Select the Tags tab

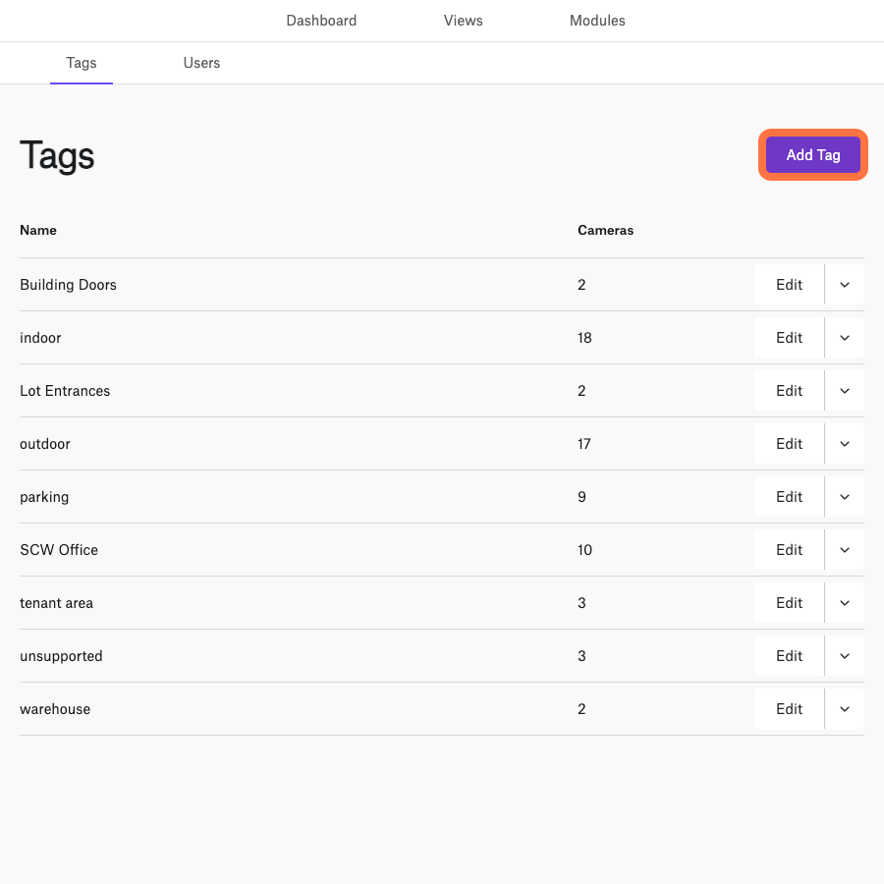tap(82, 63)
